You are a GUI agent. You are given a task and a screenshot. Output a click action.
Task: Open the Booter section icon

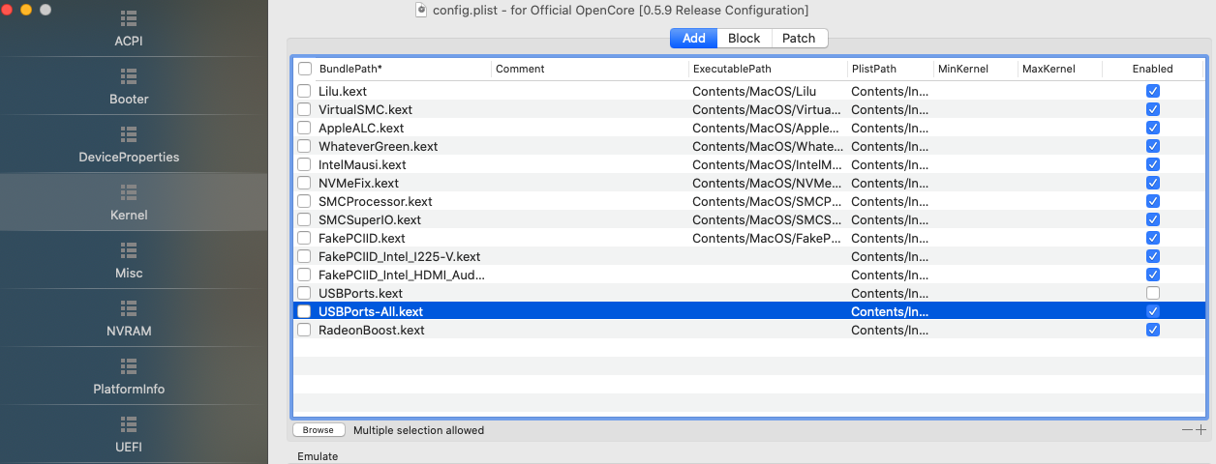pyautogui.click(x=128, y=76)
